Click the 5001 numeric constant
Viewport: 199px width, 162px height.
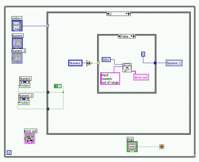(x=106, y=60)
